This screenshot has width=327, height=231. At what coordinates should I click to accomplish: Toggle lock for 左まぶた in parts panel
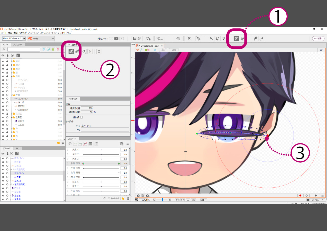click(x=7, y=106)
